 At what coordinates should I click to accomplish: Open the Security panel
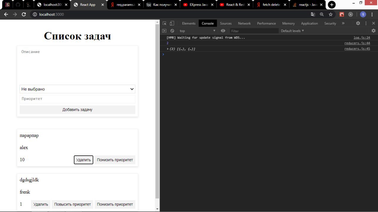330,23
